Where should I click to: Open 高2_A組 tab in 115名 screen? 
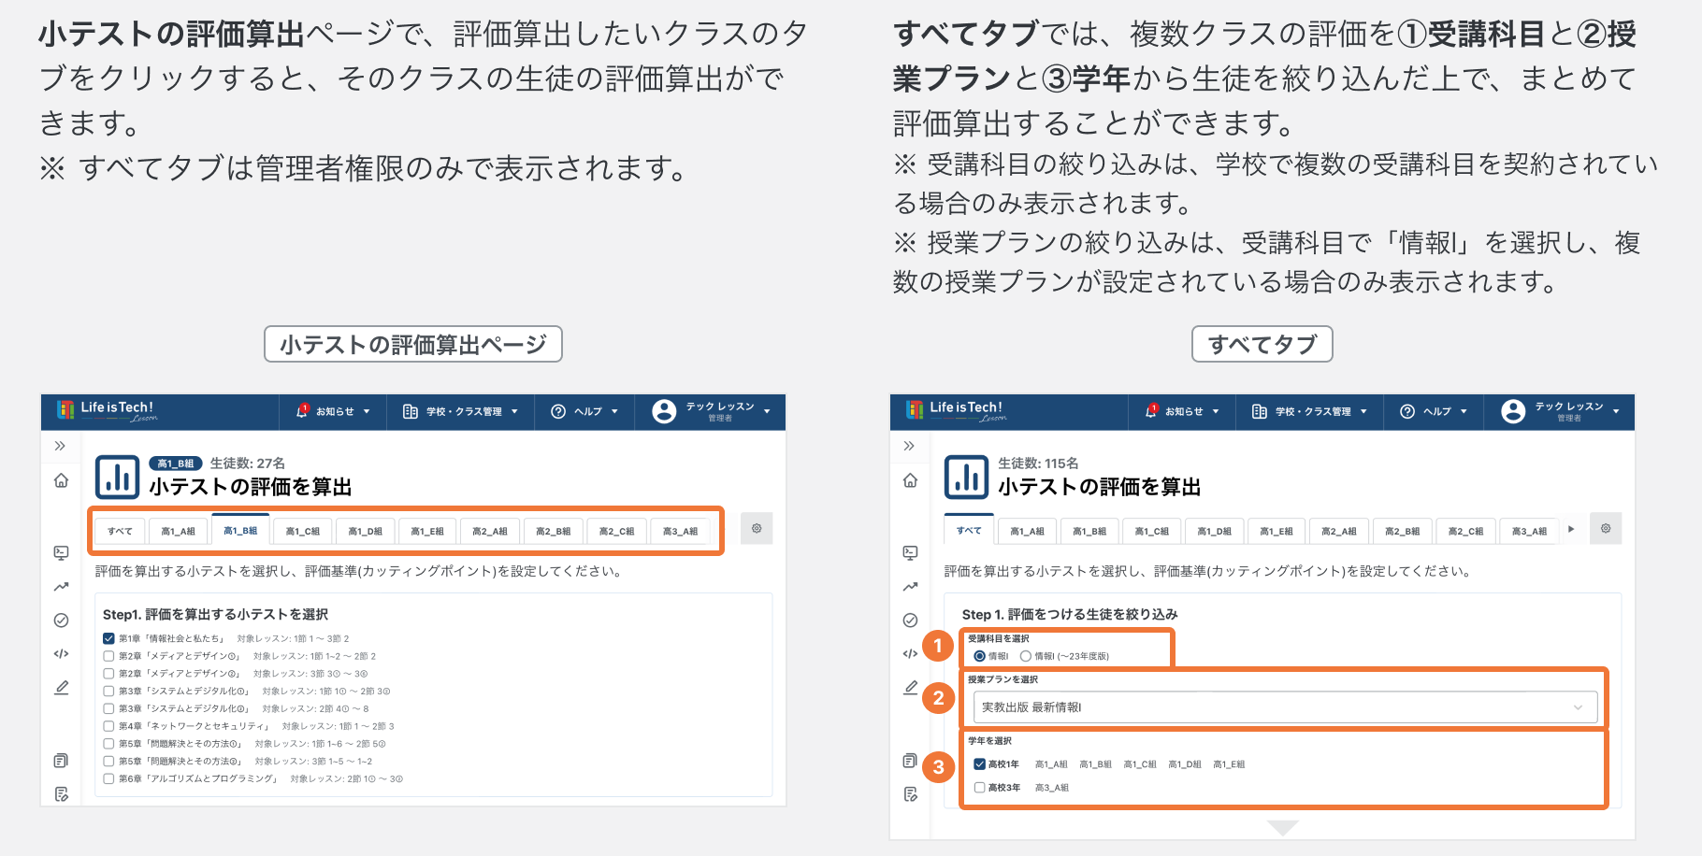1338,531
